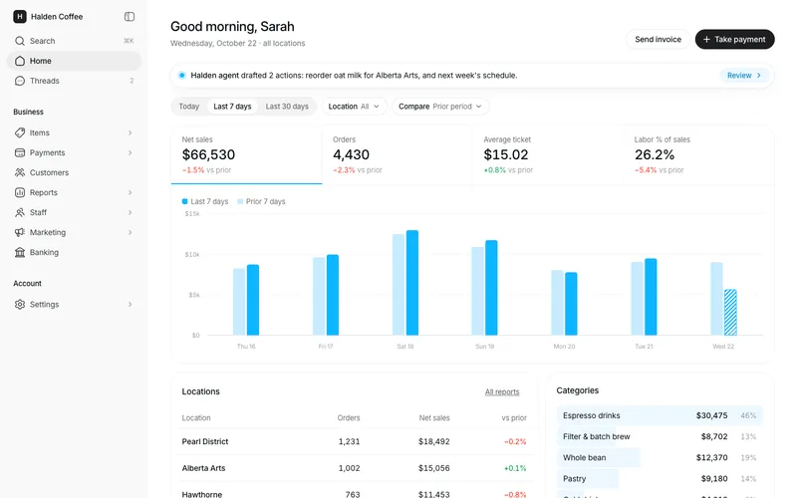
Task: Click the Threads unread count 2
Action: pos(132,81)
